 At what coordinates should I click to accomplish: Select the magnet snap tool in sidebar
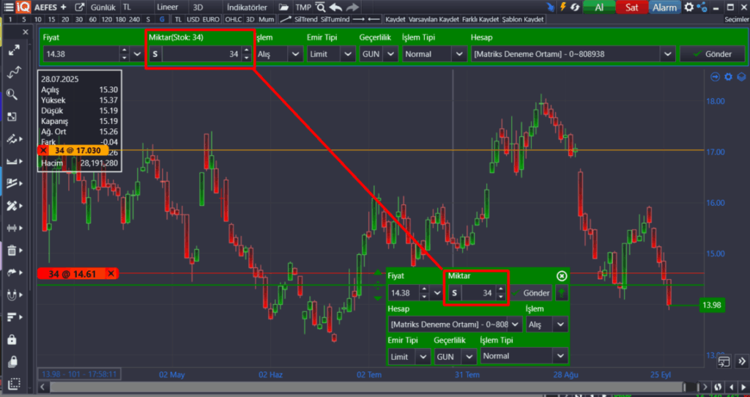click(12, 295)
